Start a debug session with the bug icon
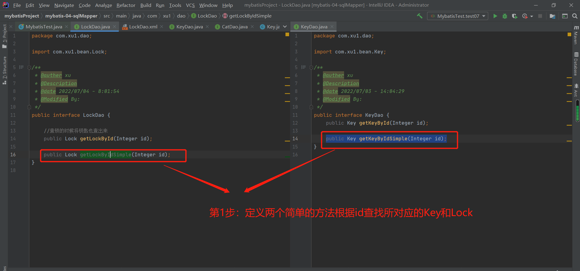This screenshot has width=580, height=271. tap(504, 16)
